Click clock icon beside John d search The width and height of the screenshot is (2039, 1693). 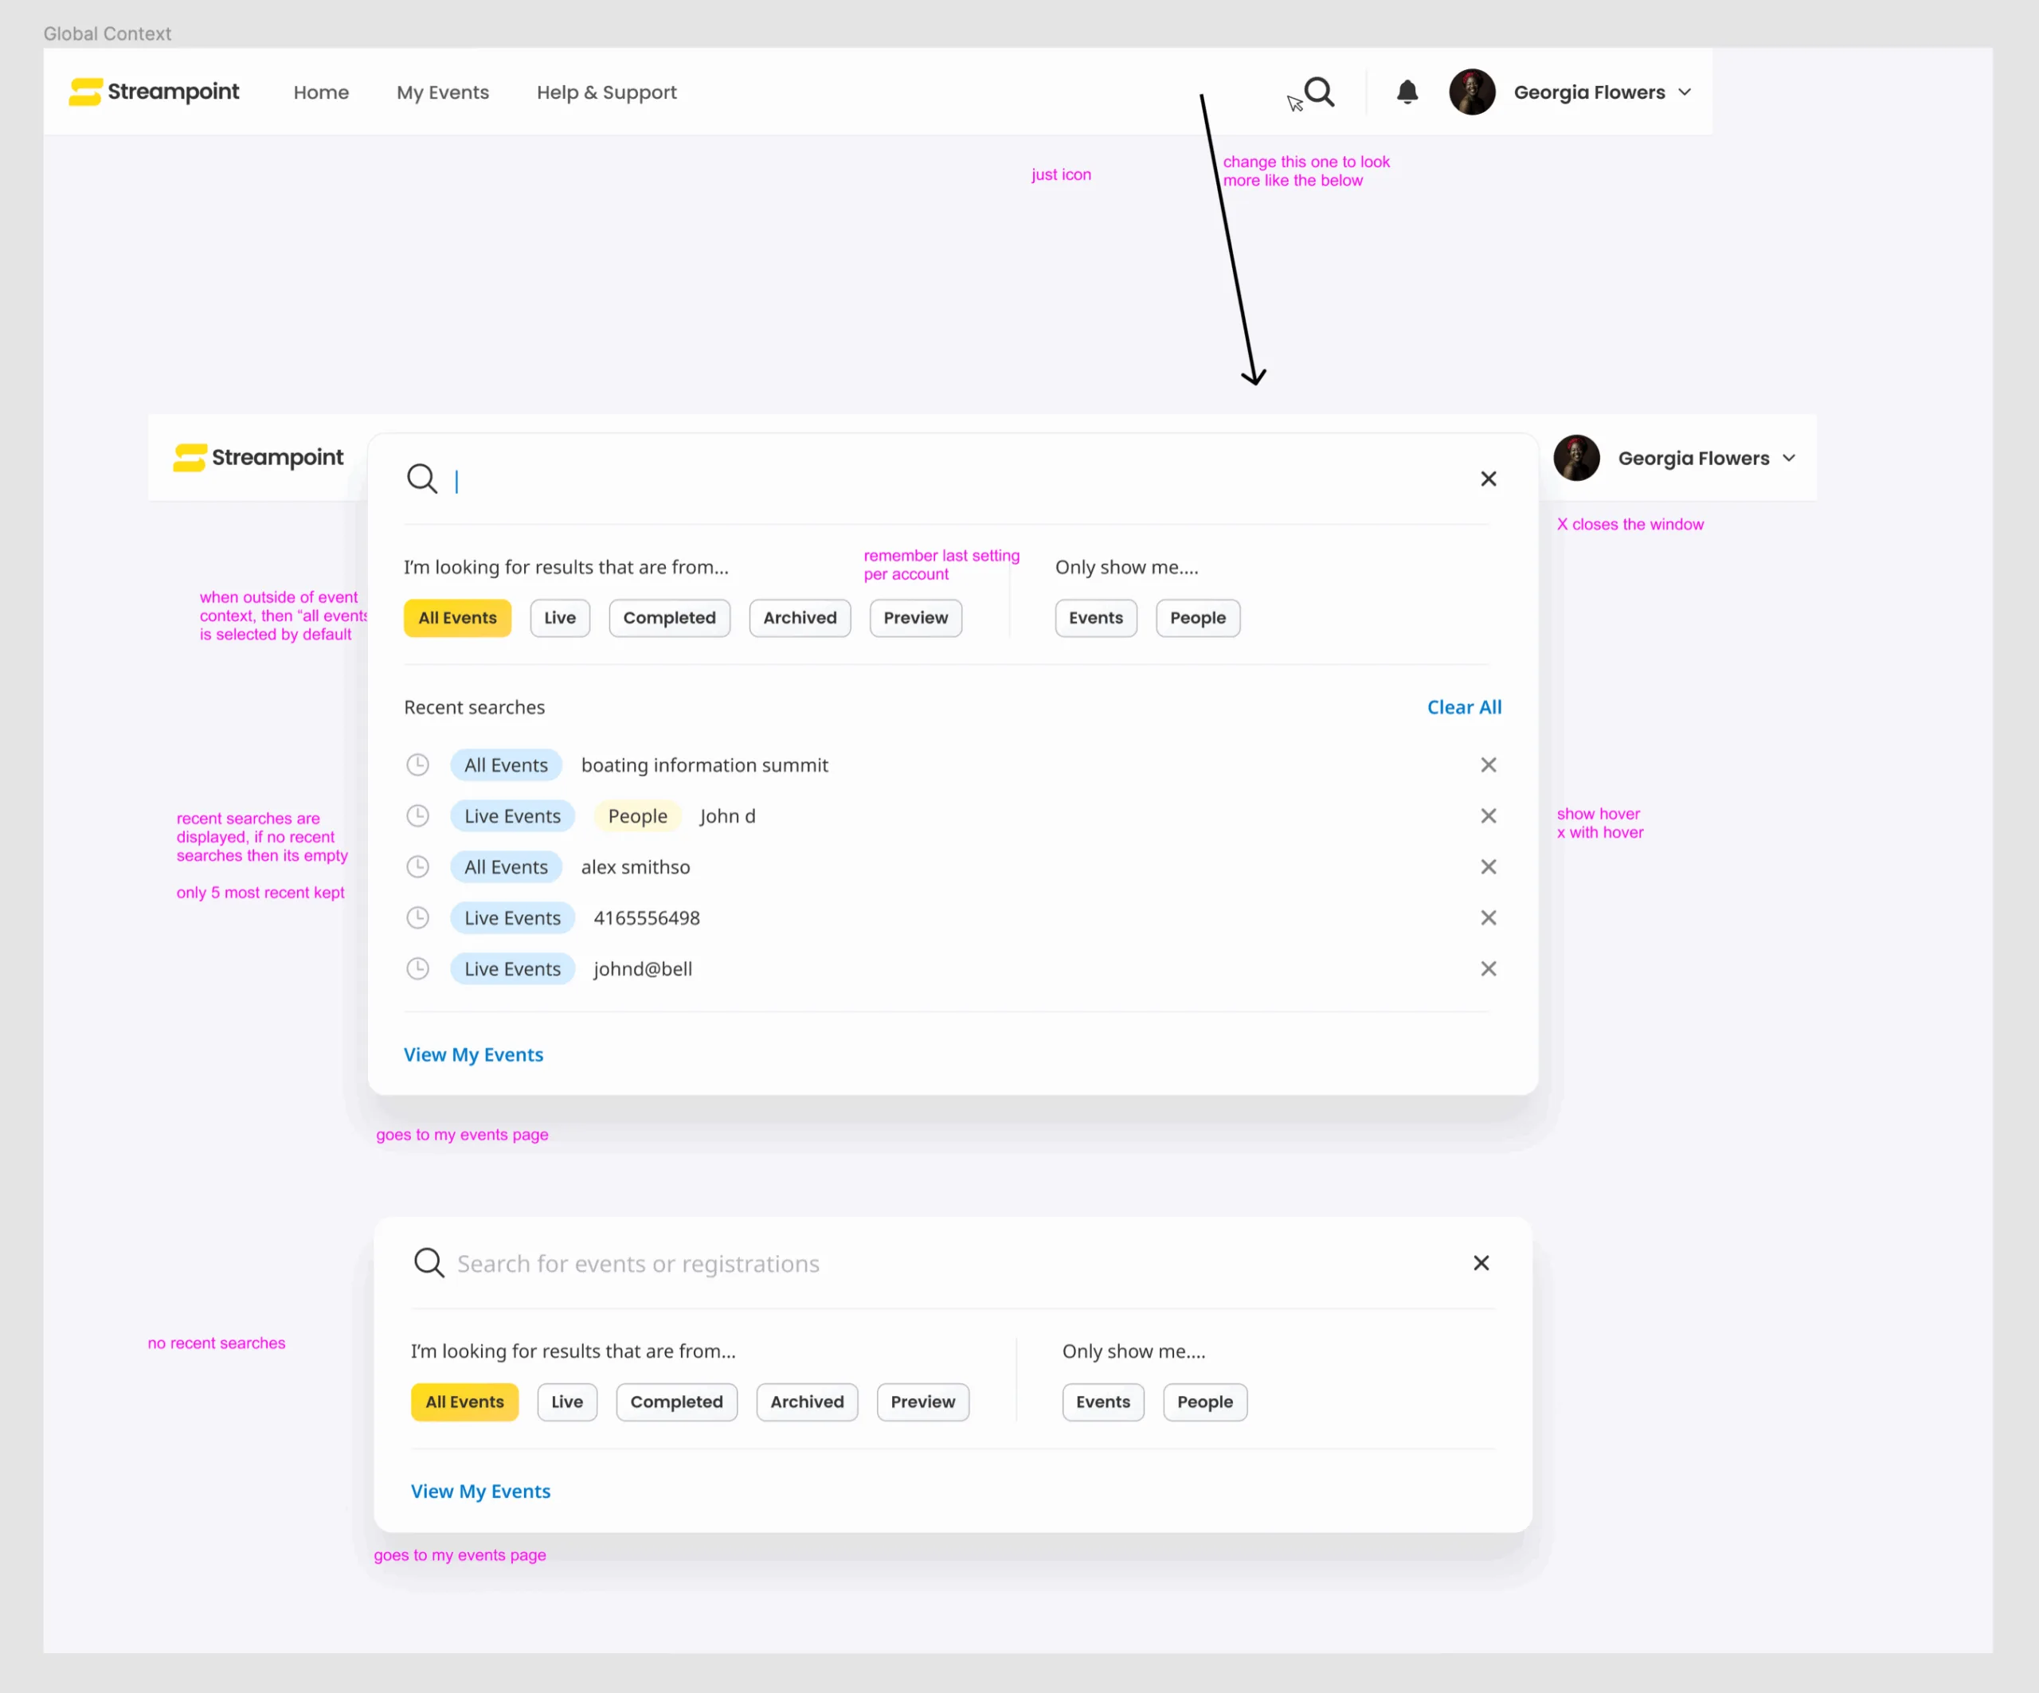click(417, 816)
